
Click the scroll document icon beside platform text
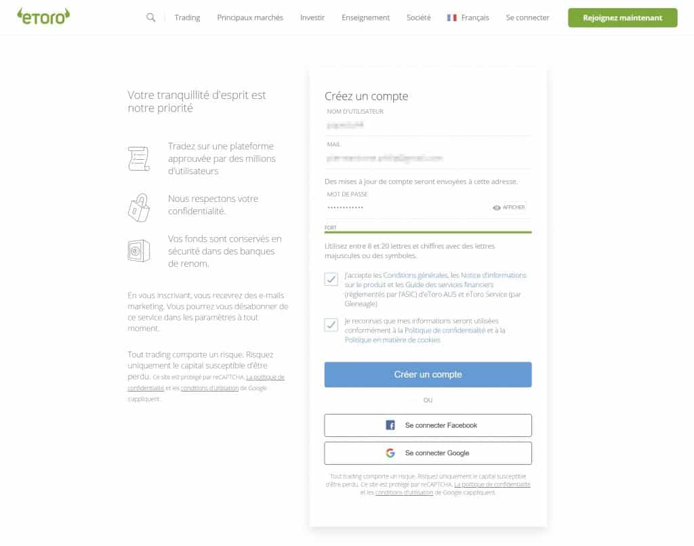[139, 157]
